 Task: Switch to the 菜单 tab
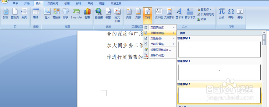pos(15,3)
